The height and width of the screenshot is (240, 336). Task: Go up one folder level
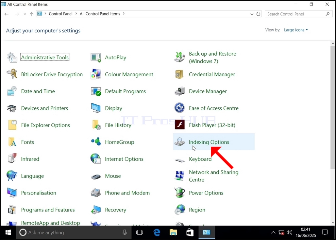pos(32,14)
